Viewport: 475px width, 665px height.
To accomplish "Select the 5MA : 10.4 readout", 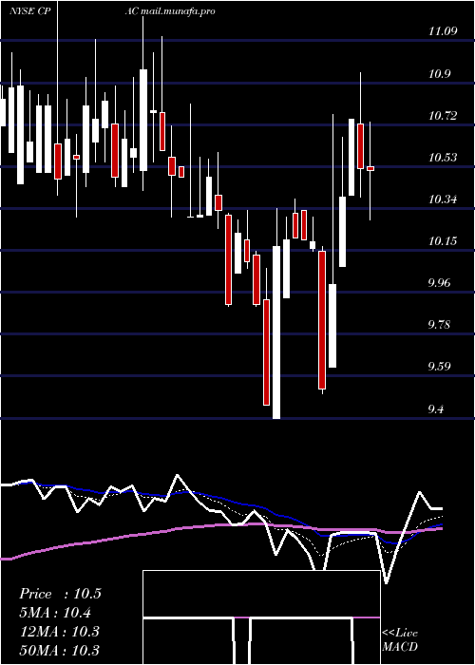I will 56,613.
